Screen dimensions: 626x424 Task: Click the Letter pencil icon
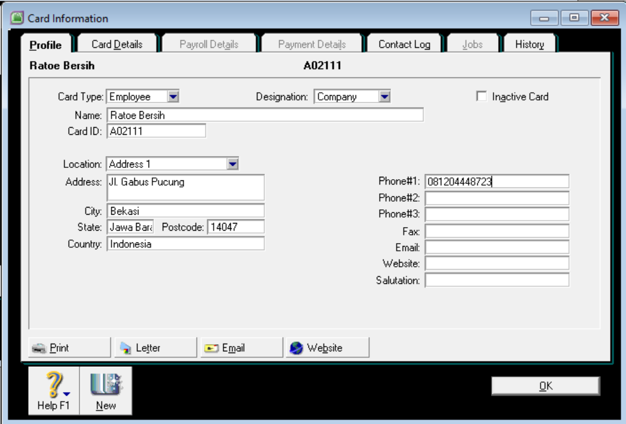(126, 348)
